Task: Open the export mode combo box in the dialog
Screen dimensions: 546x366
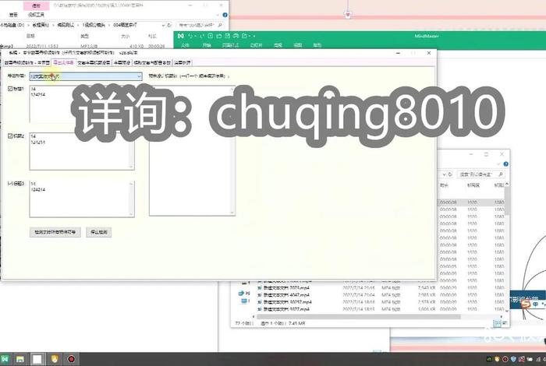Action: coord(86,76)
